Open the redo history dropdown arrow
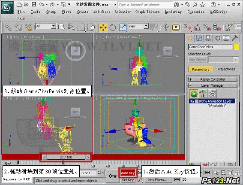Image resolution: width=243 pixels, height=185 pixels. [x=58, y=5]
